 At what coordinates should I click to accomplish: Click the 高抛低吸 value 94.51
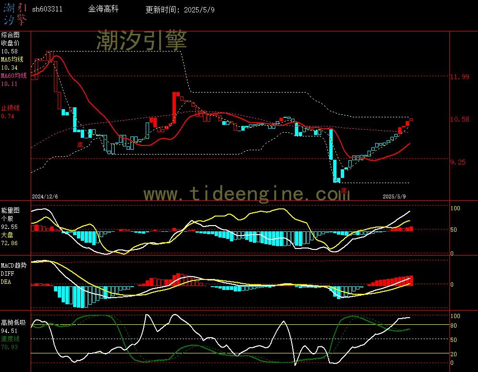[10, 331]
